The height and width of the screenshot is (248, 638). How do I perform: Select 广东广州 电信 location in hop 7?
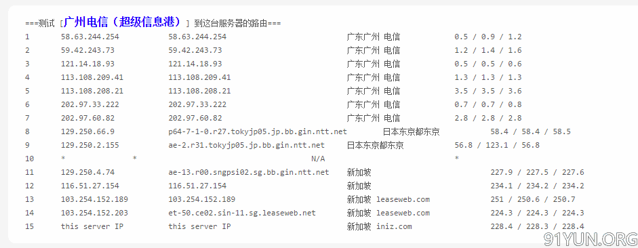tap(373, 119)
